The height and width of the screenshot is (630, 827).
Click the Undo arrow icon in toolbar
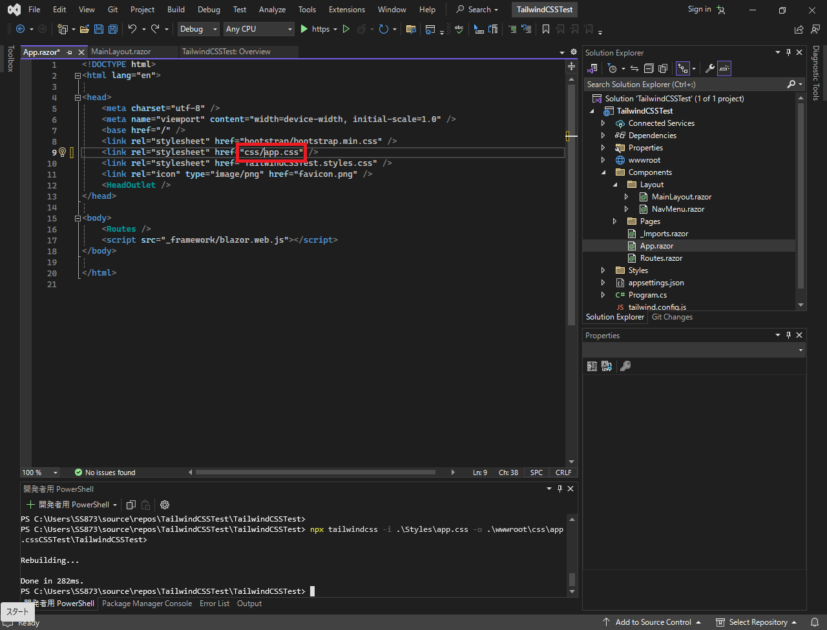[132, 29]
